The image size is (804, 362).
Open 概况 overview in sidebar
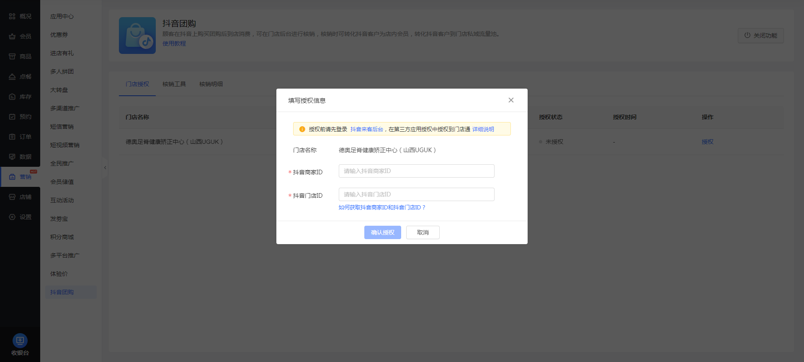pyautogui.click(x=20, y=16)
